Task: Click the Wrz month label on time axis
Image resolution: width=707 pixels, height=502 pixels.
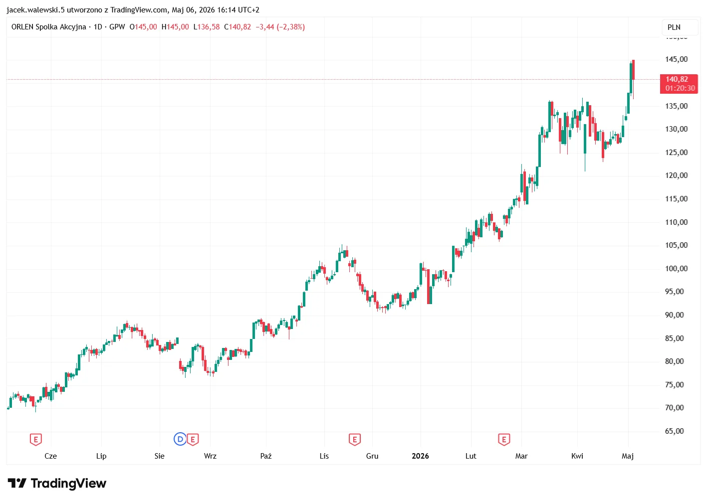Action: (210, 456)
